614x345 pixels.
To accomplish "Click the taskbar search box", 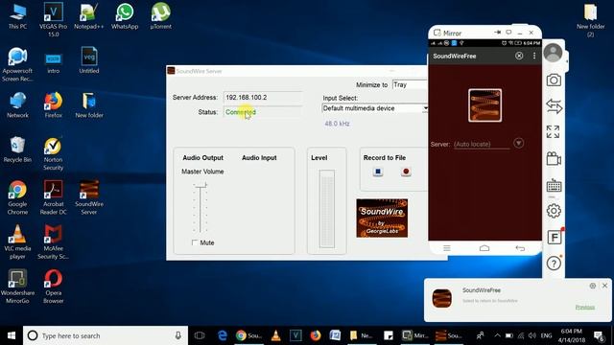I will coord(106,335).
